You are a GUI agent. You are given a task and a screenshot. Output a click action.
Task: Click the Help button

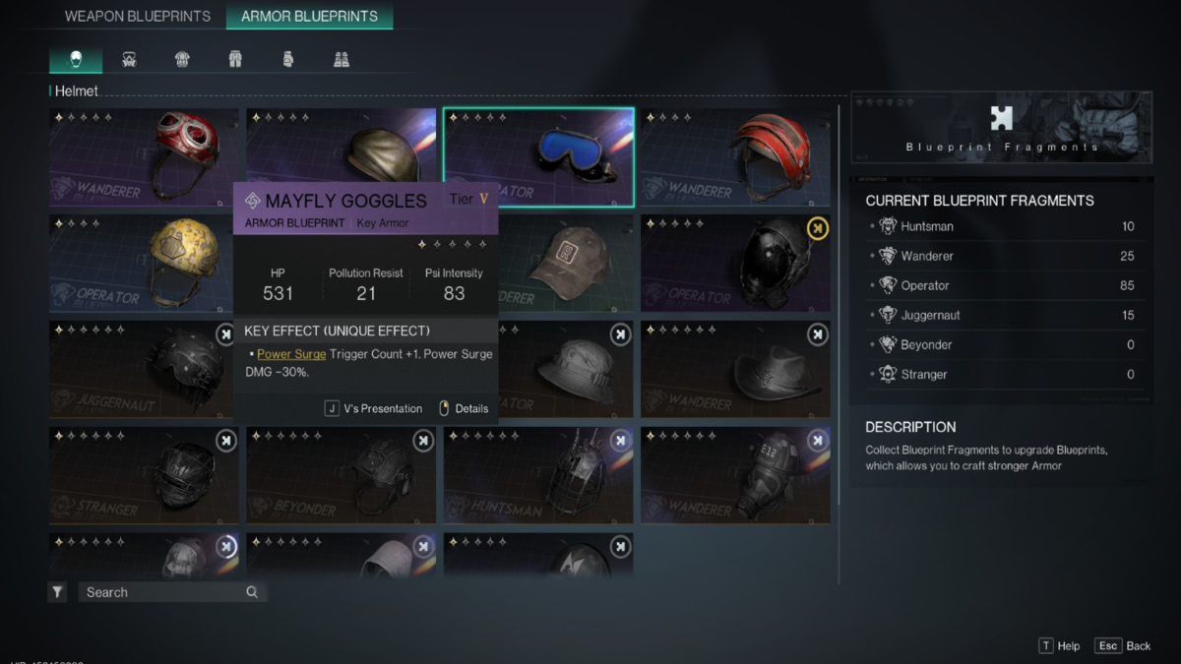[1059, 645]
